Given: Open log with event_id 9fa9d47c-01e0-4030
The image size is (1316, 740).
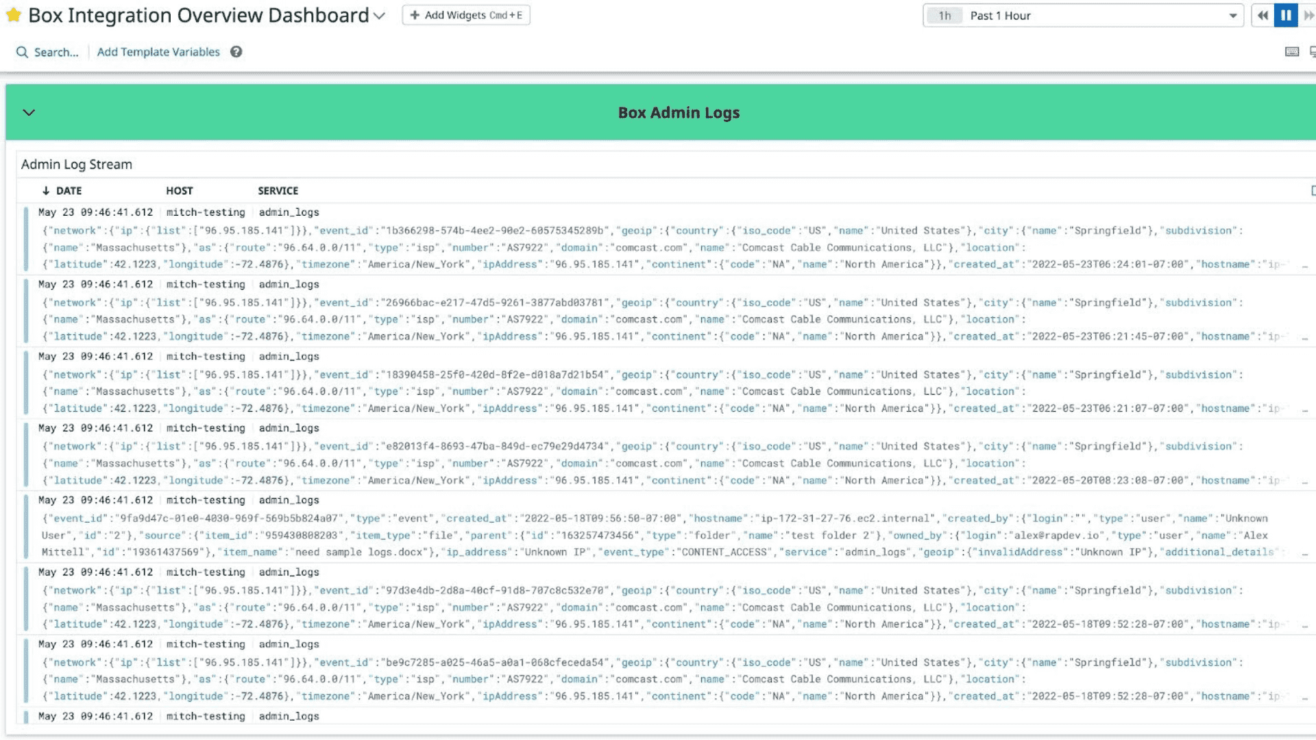Looking at the screenshot, I should point(665,527).
